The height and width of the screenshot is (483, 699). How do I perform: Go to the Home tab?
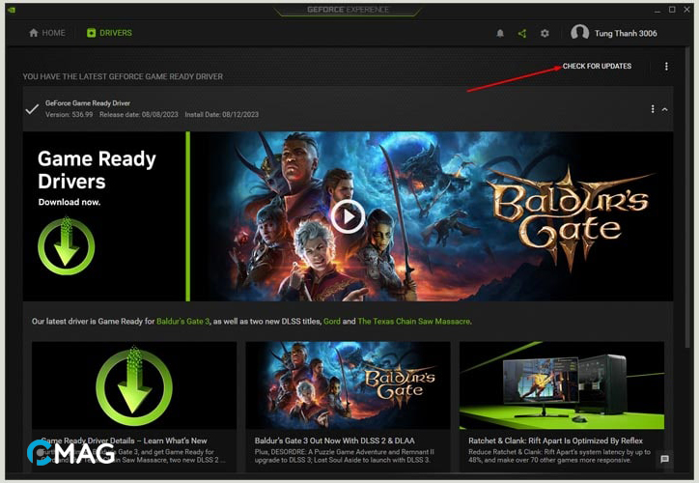(x=46, y=33)
